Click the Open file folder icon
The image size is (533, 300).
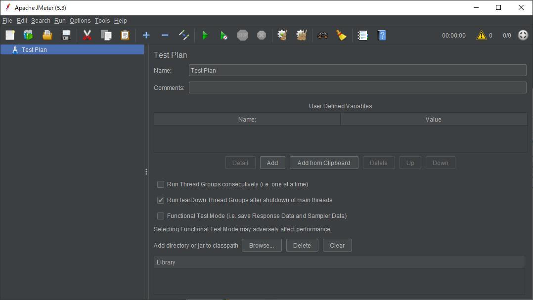tap(47, 35)
